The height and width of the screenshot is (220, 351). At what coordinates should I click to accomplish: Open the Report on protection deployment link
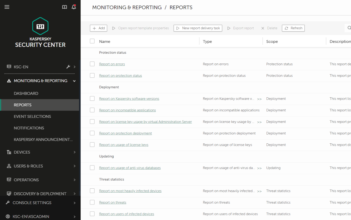[126, 133]
